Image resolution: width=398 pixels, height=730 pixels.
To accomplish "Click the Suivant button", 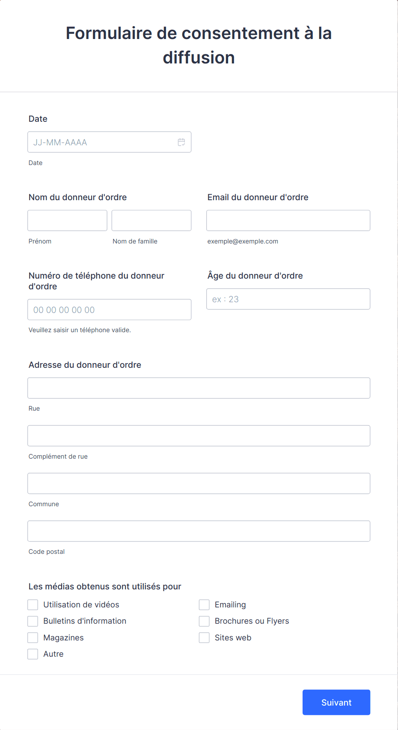I will click(336, 702).
